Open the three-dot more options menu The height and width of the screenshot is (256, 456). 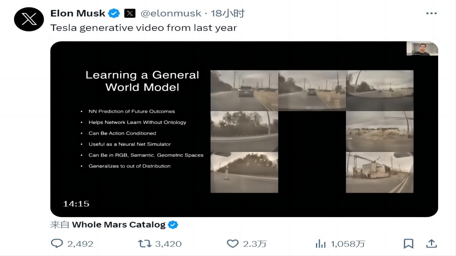tap(431, 14)
